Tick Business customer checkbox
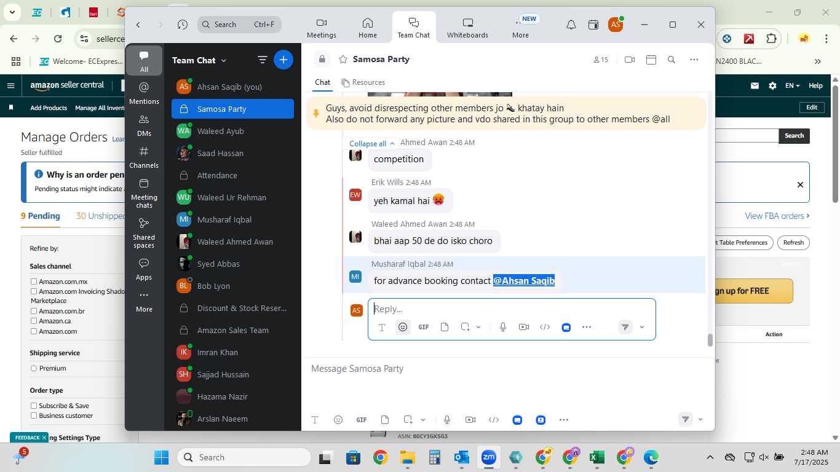 coord(34,415)
